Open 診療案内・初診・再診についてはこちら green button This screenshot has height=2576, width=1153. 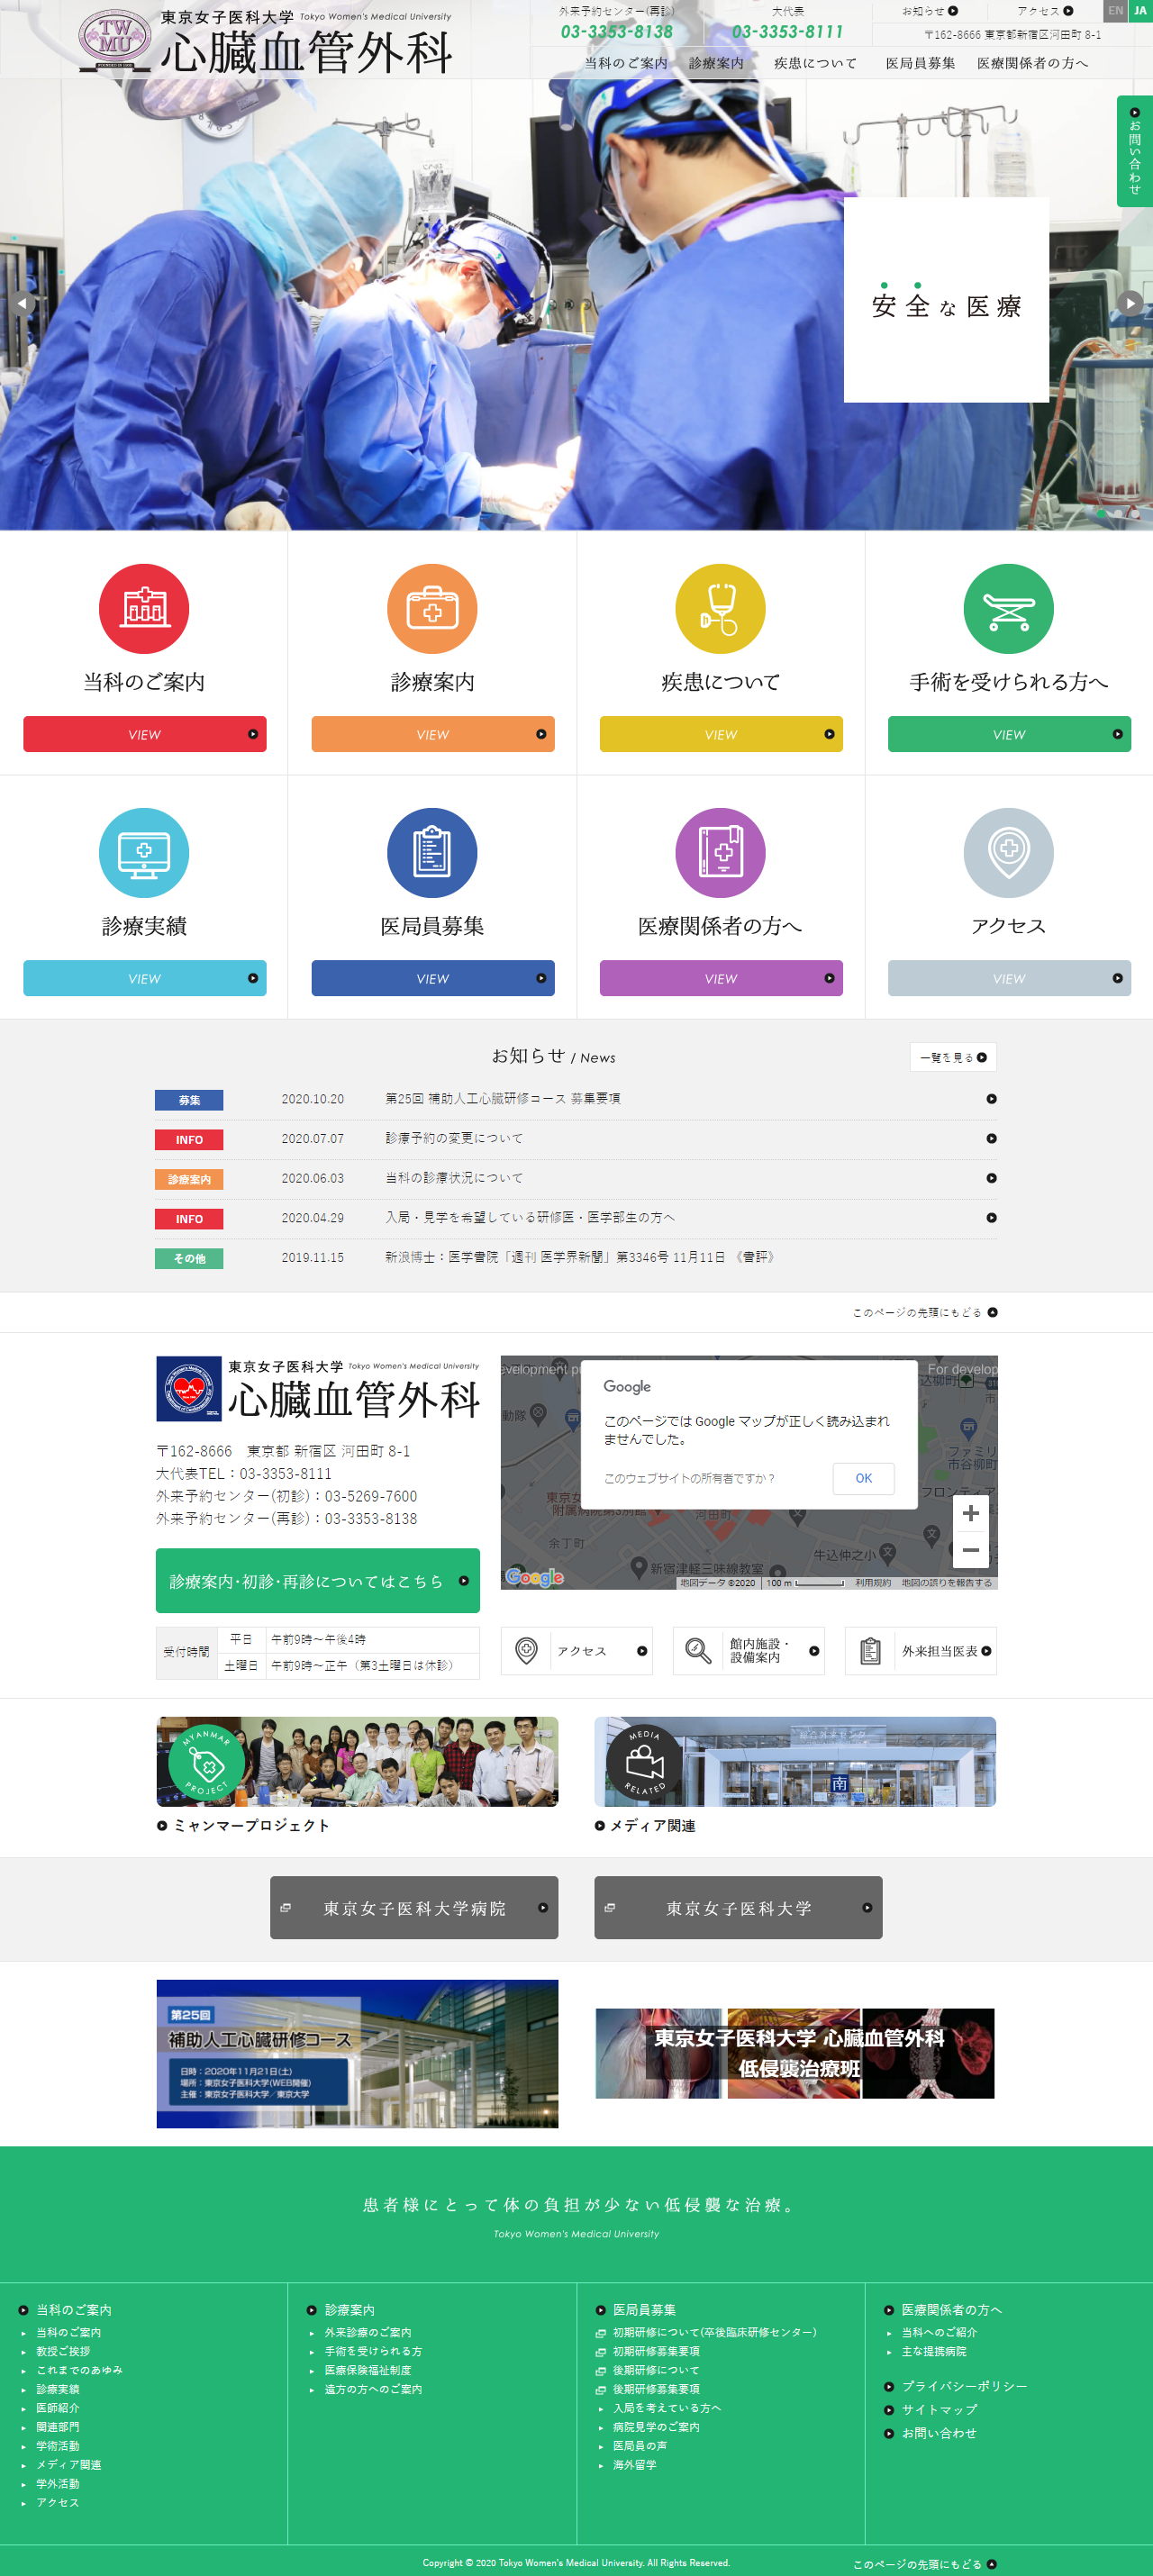click(317, 1580)
